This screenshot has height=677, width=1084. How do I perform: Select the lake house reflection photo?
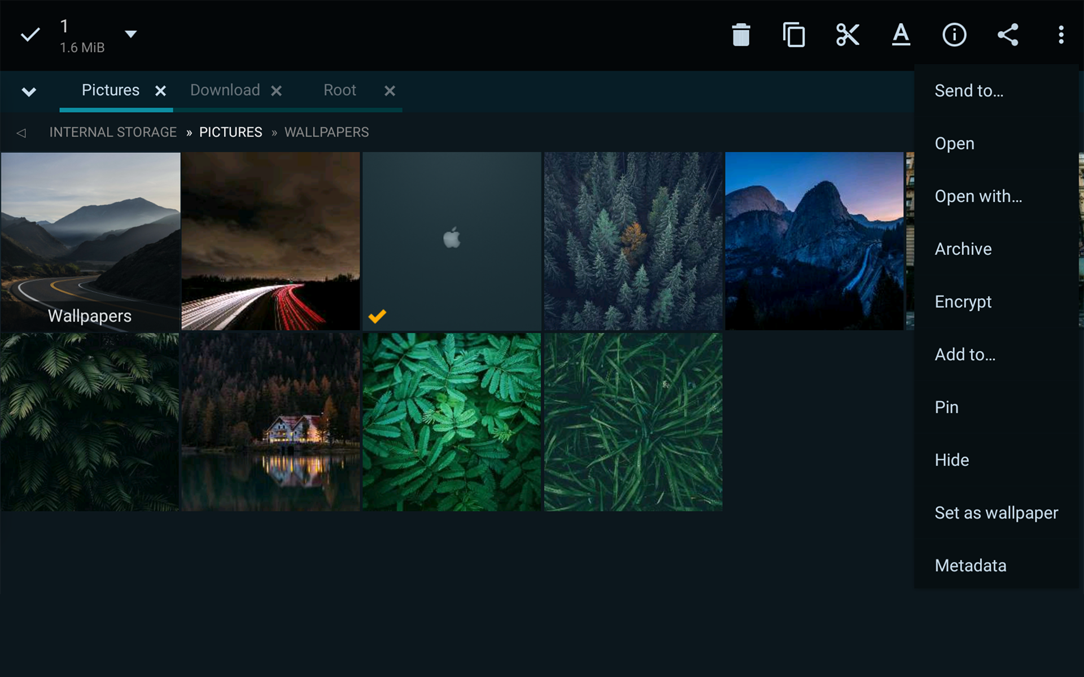click(x=270, y=422)
